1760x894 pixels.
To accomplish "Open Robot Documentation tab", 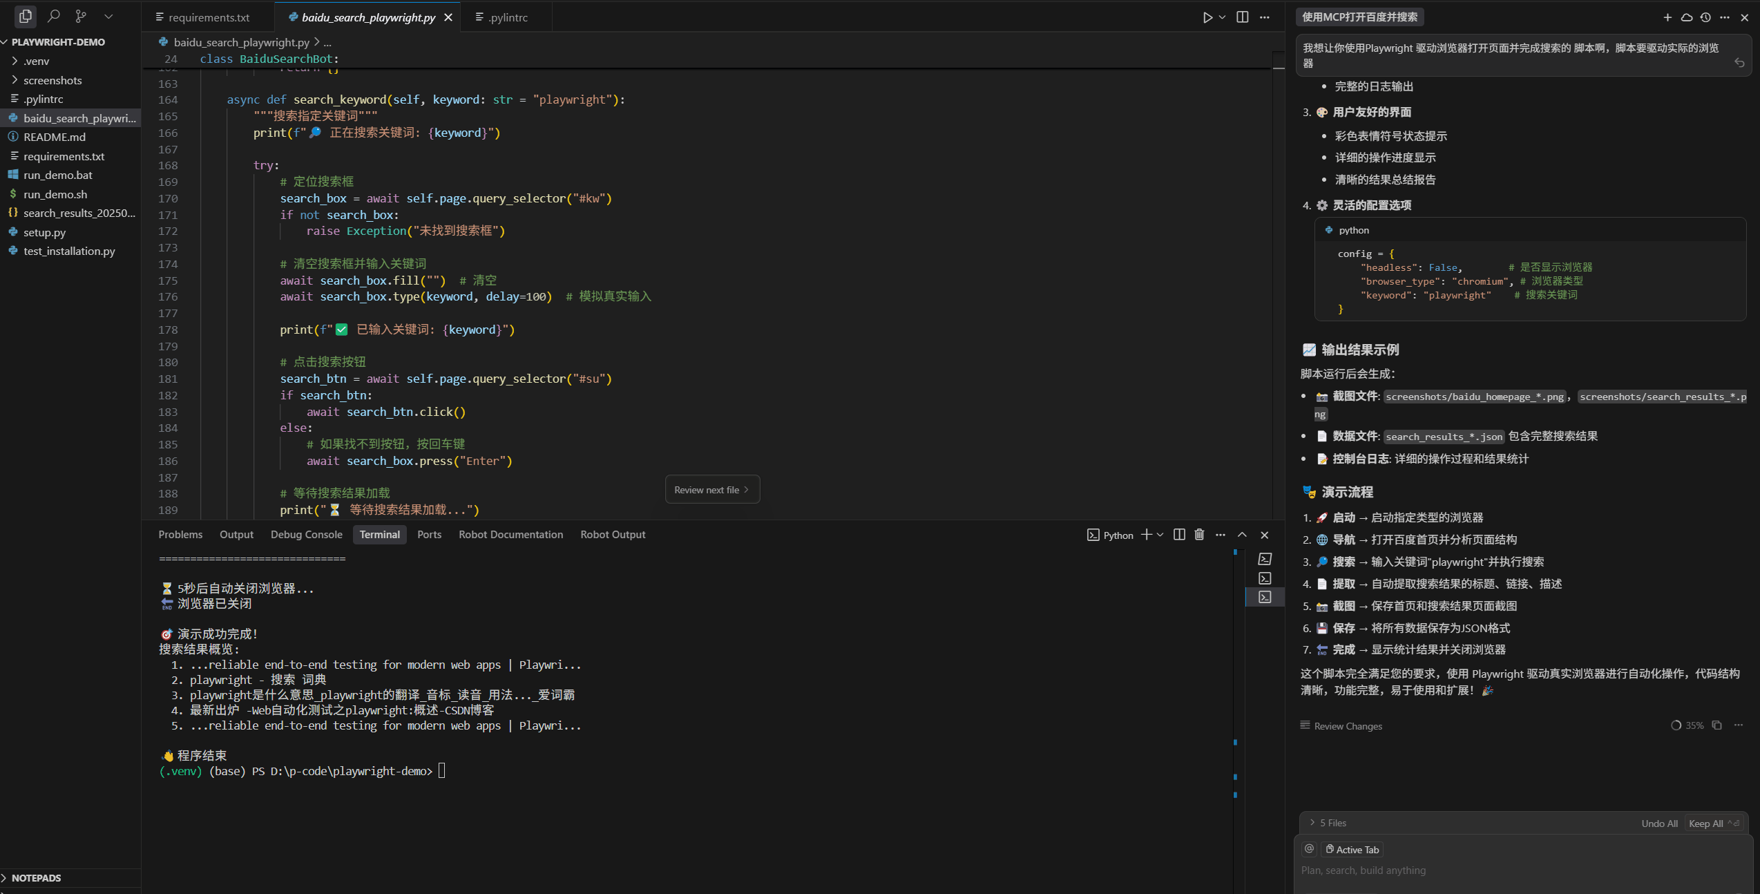I will click(510, 535).
